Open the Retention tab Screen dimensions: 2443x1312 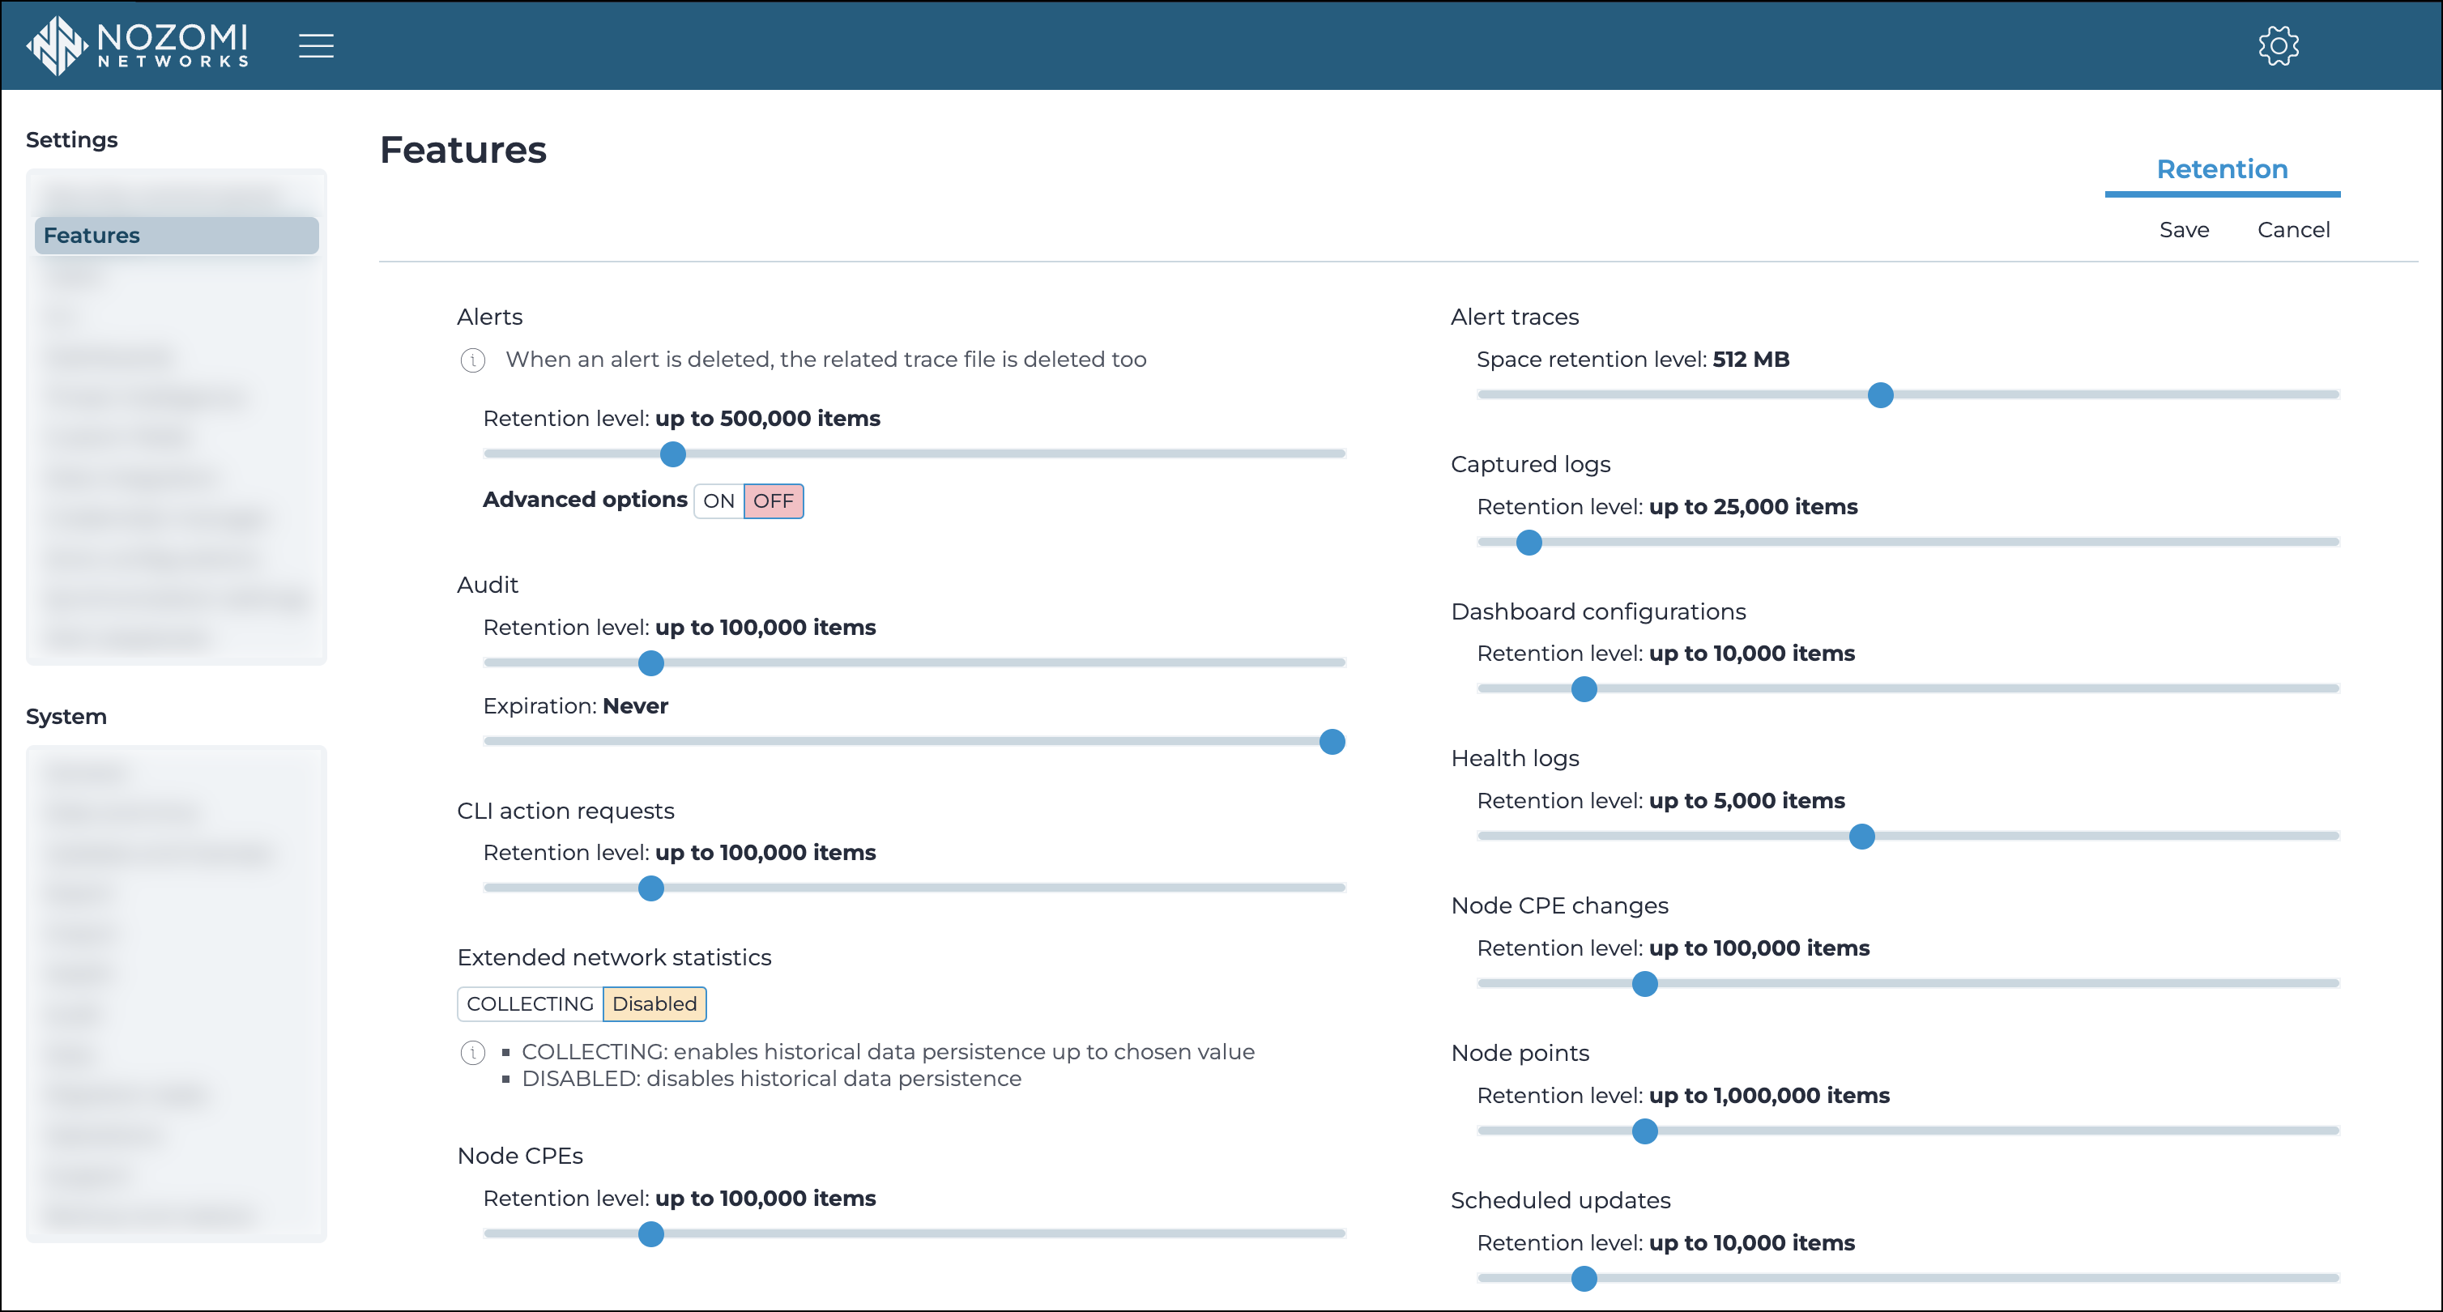click(2221, 168)
